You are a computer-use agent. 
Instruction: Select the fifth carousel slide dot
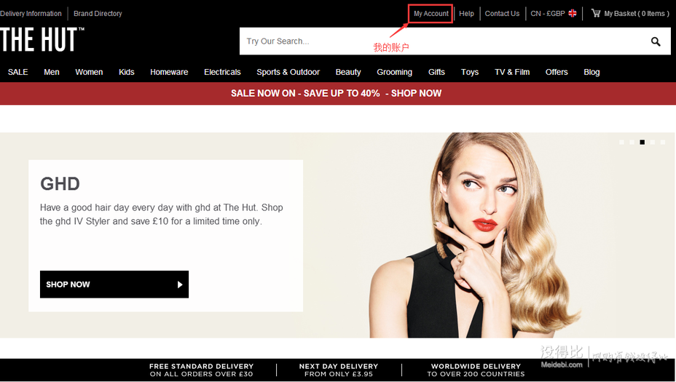[x=663, y=142]
